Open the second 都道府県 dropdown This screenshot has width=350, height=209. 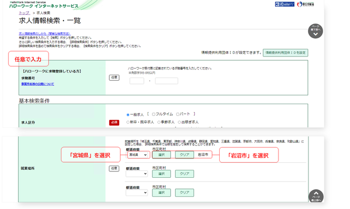click(137, 174)
